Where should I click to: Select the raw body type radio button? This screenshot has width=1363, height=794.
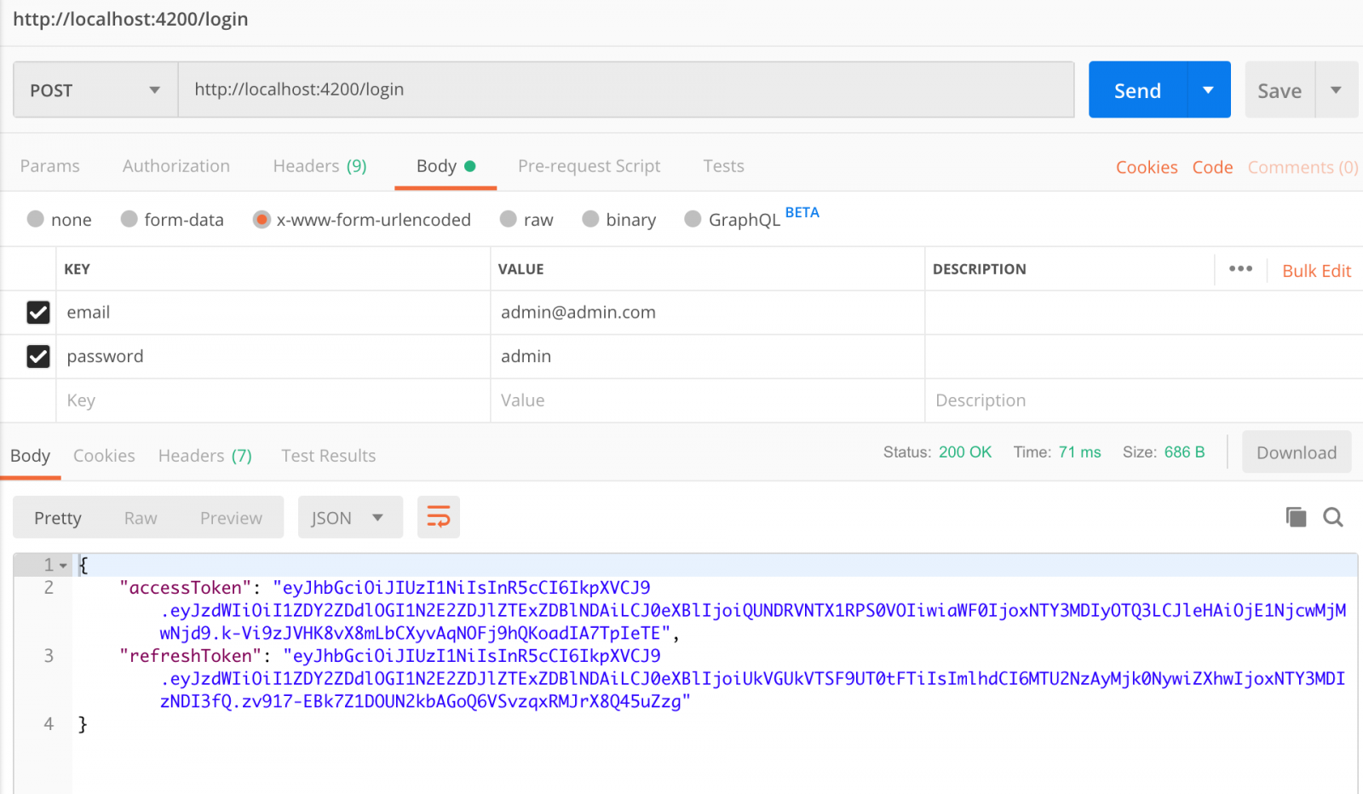click(509, 220)
